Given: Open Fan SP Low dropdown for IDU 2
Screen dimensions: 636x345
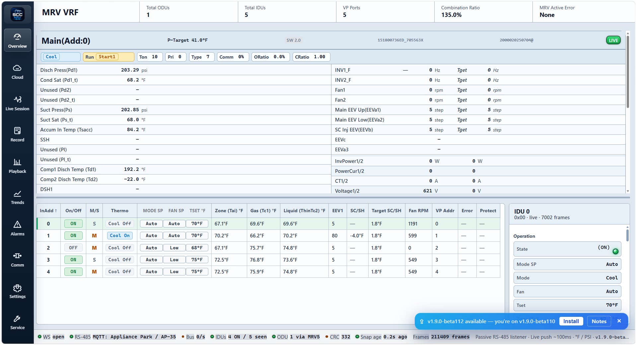Looking at the screenshot, I should point(174,248).
